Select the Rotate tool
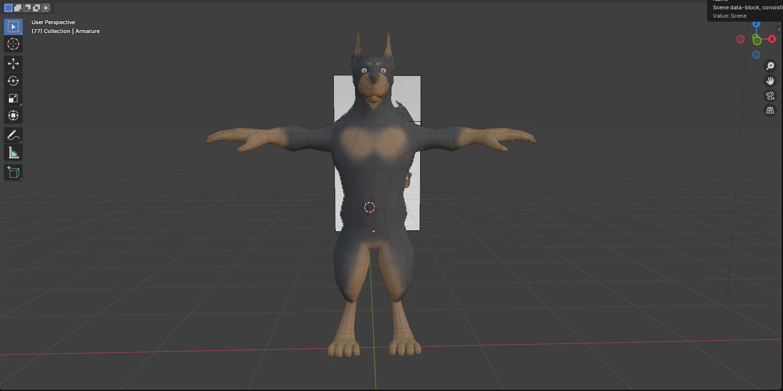Image resolution: width=783 pixels, height=391 pixels. tap(13, 81)
